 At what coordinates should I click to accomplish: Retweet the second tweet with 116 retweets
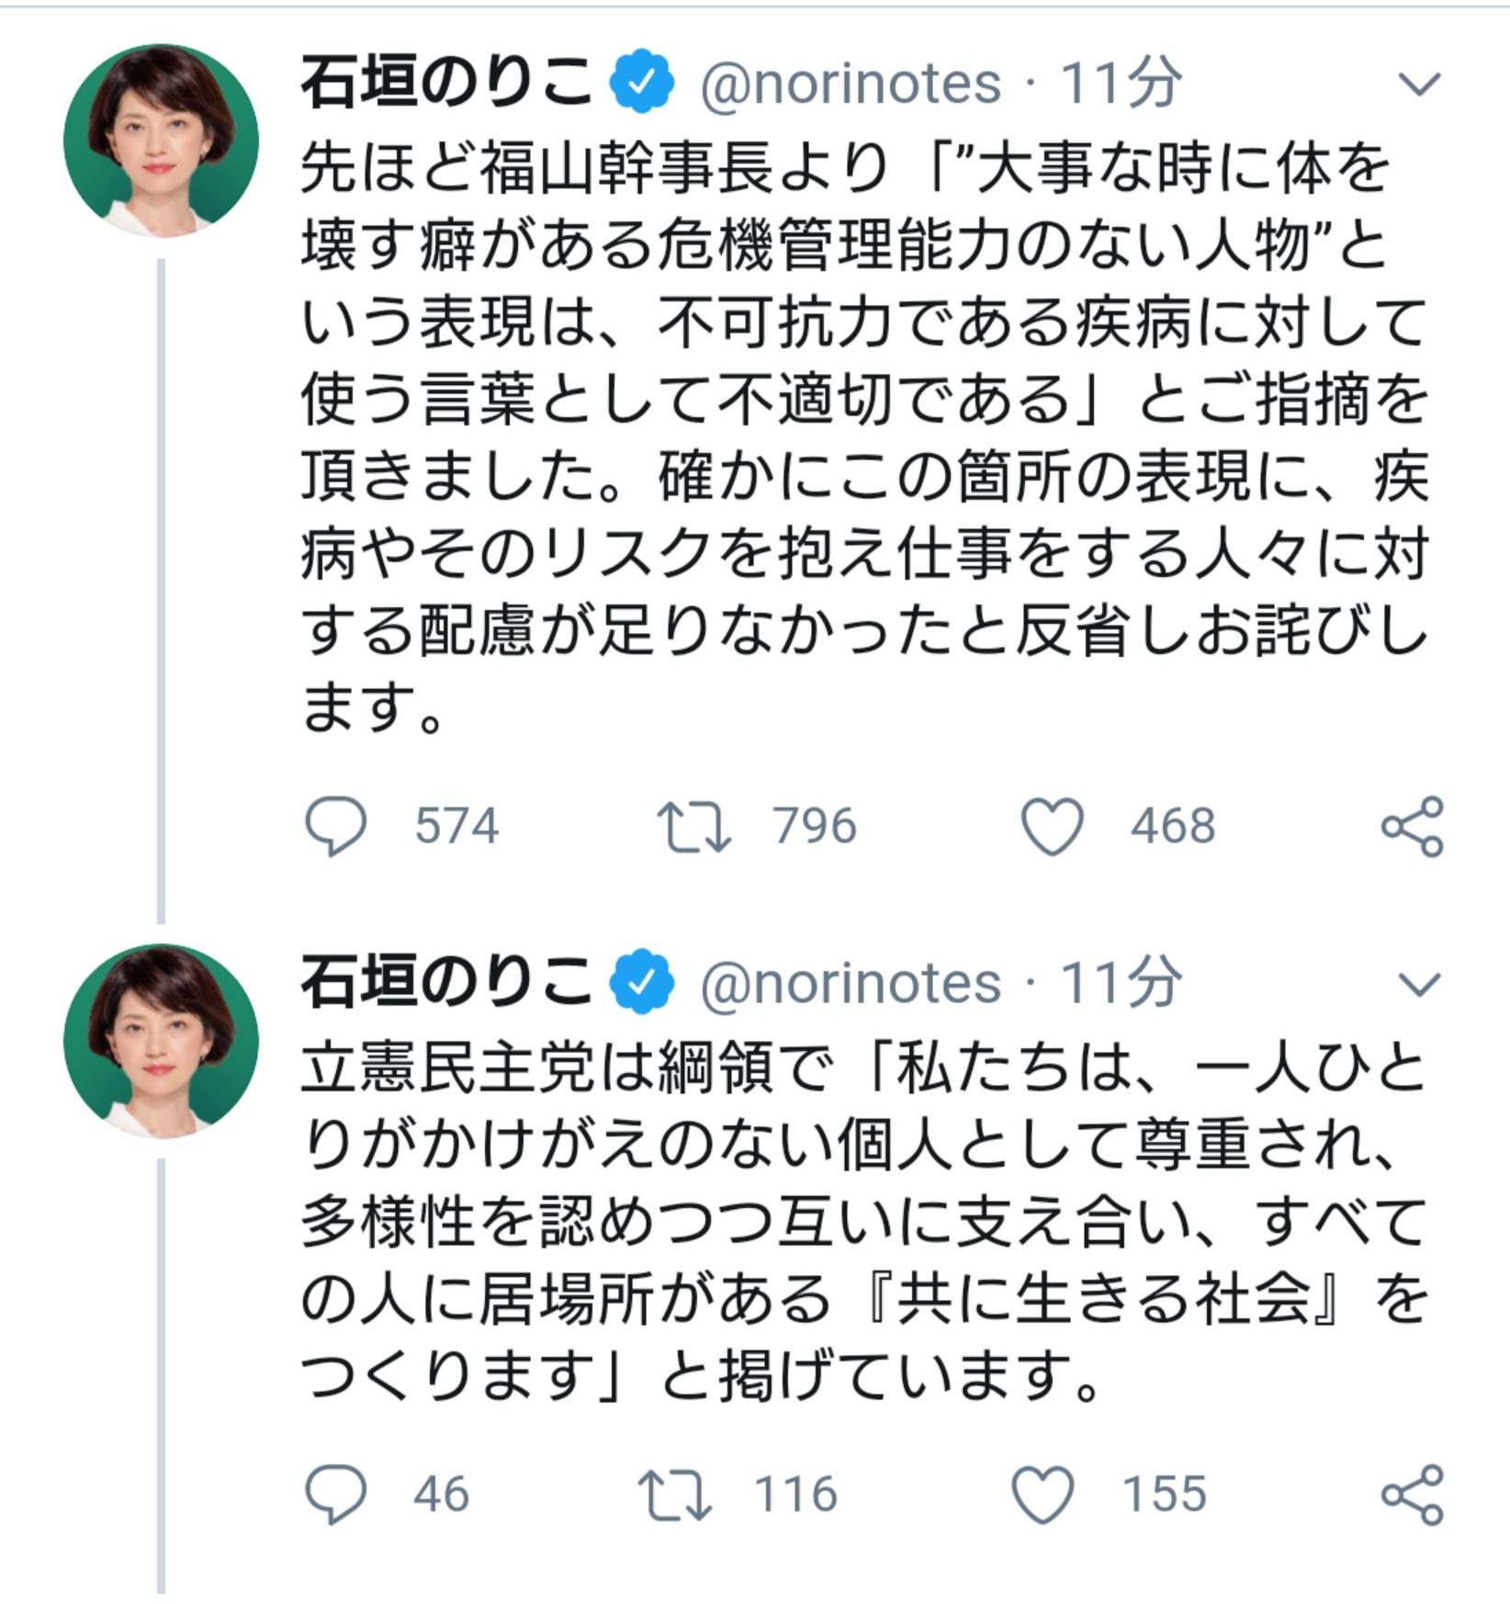coord(675,1494)
